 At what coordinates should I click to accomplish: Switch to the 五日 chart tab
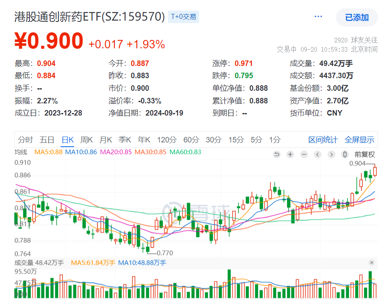tap(47, 140)
